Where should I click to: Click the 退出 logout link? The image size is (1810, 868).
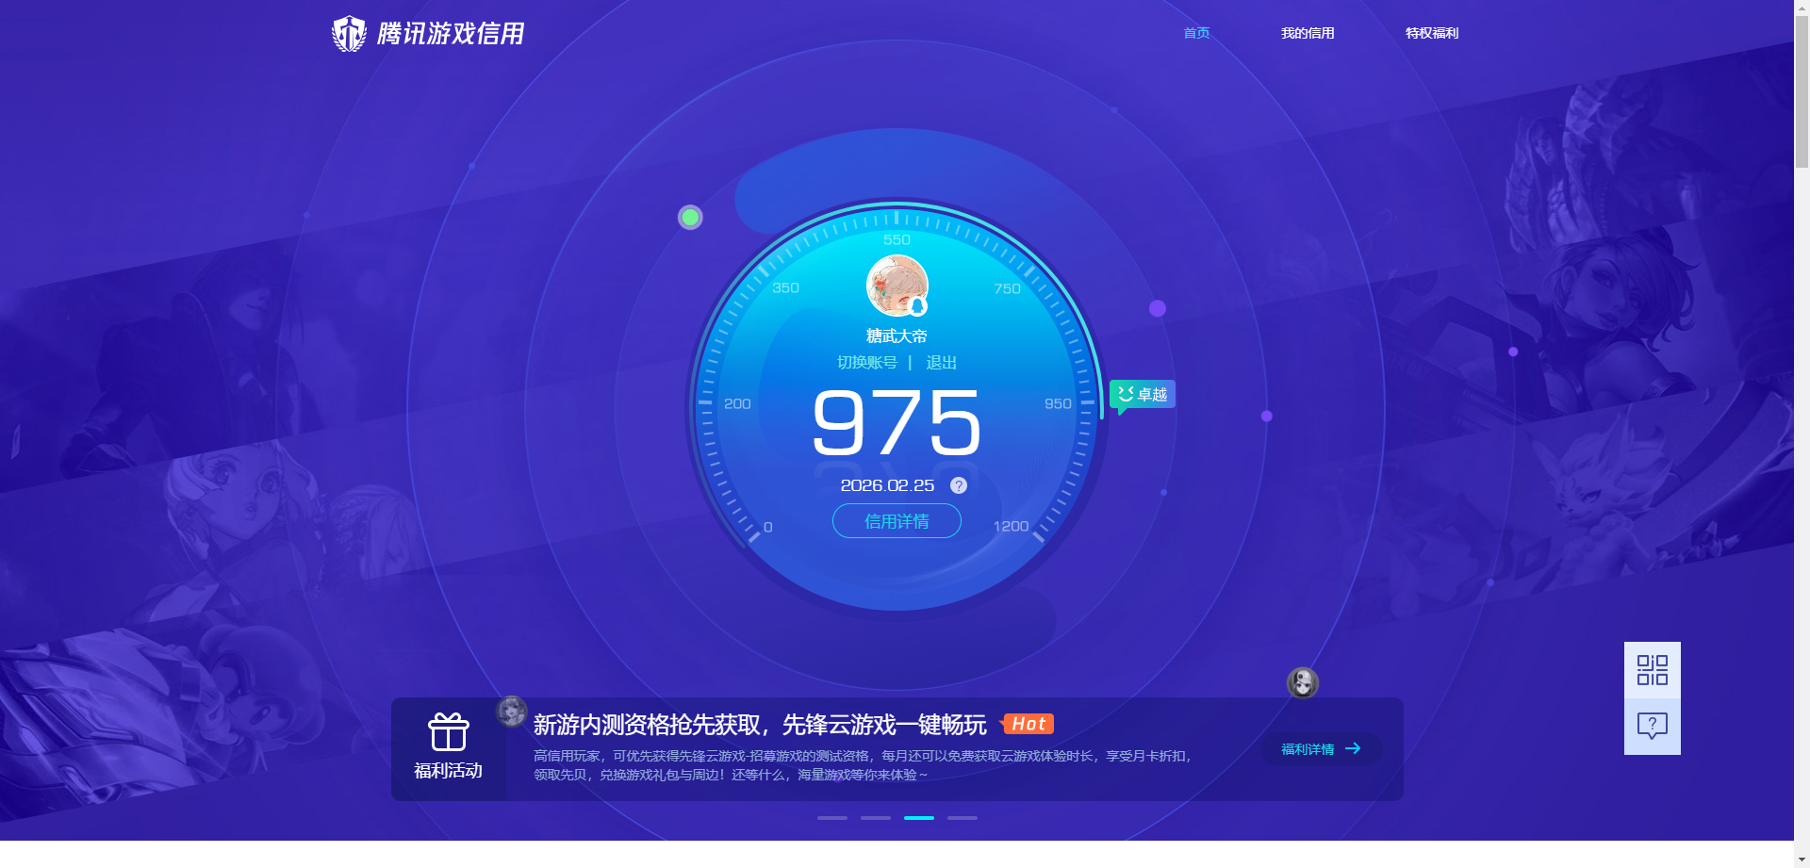point(941,363)
